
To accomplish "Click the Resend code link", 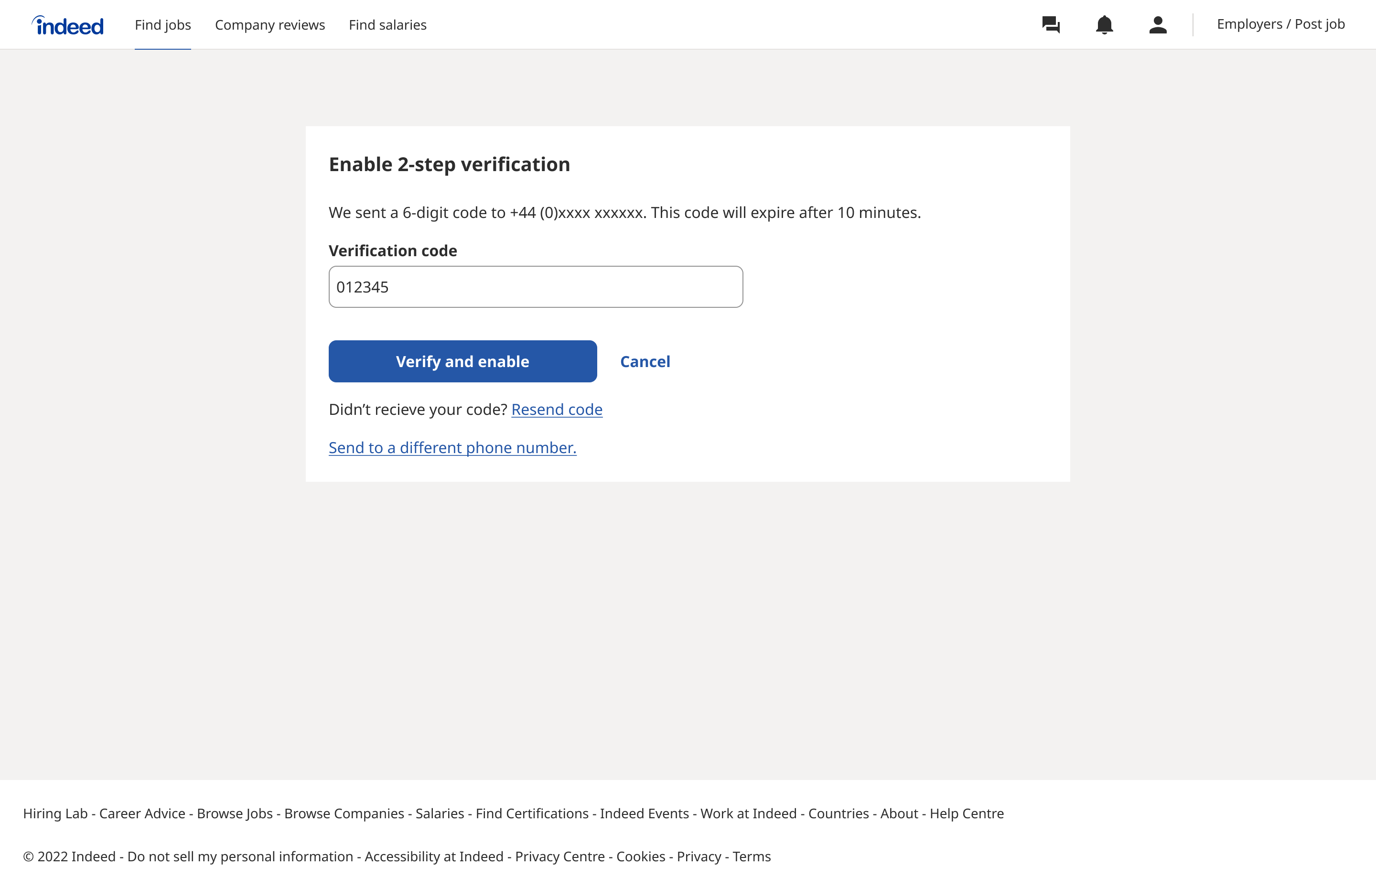I will coord(557,409).
